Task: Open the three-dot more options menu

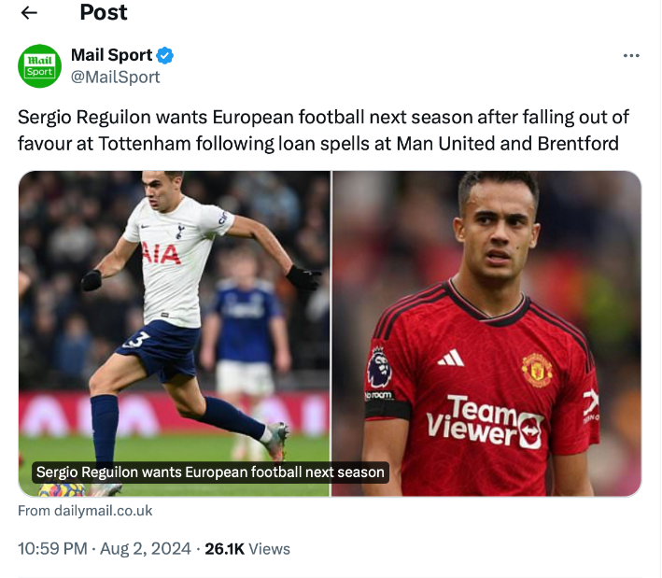Action: pyautogui.click(x=631, y=56)
